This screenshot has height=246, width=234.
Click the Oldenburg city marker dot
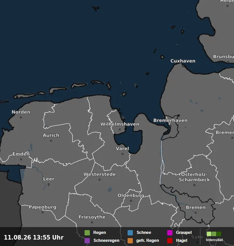point(131,201)
